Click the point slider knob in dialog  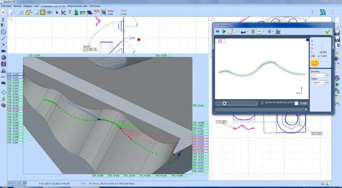point(224,103)
